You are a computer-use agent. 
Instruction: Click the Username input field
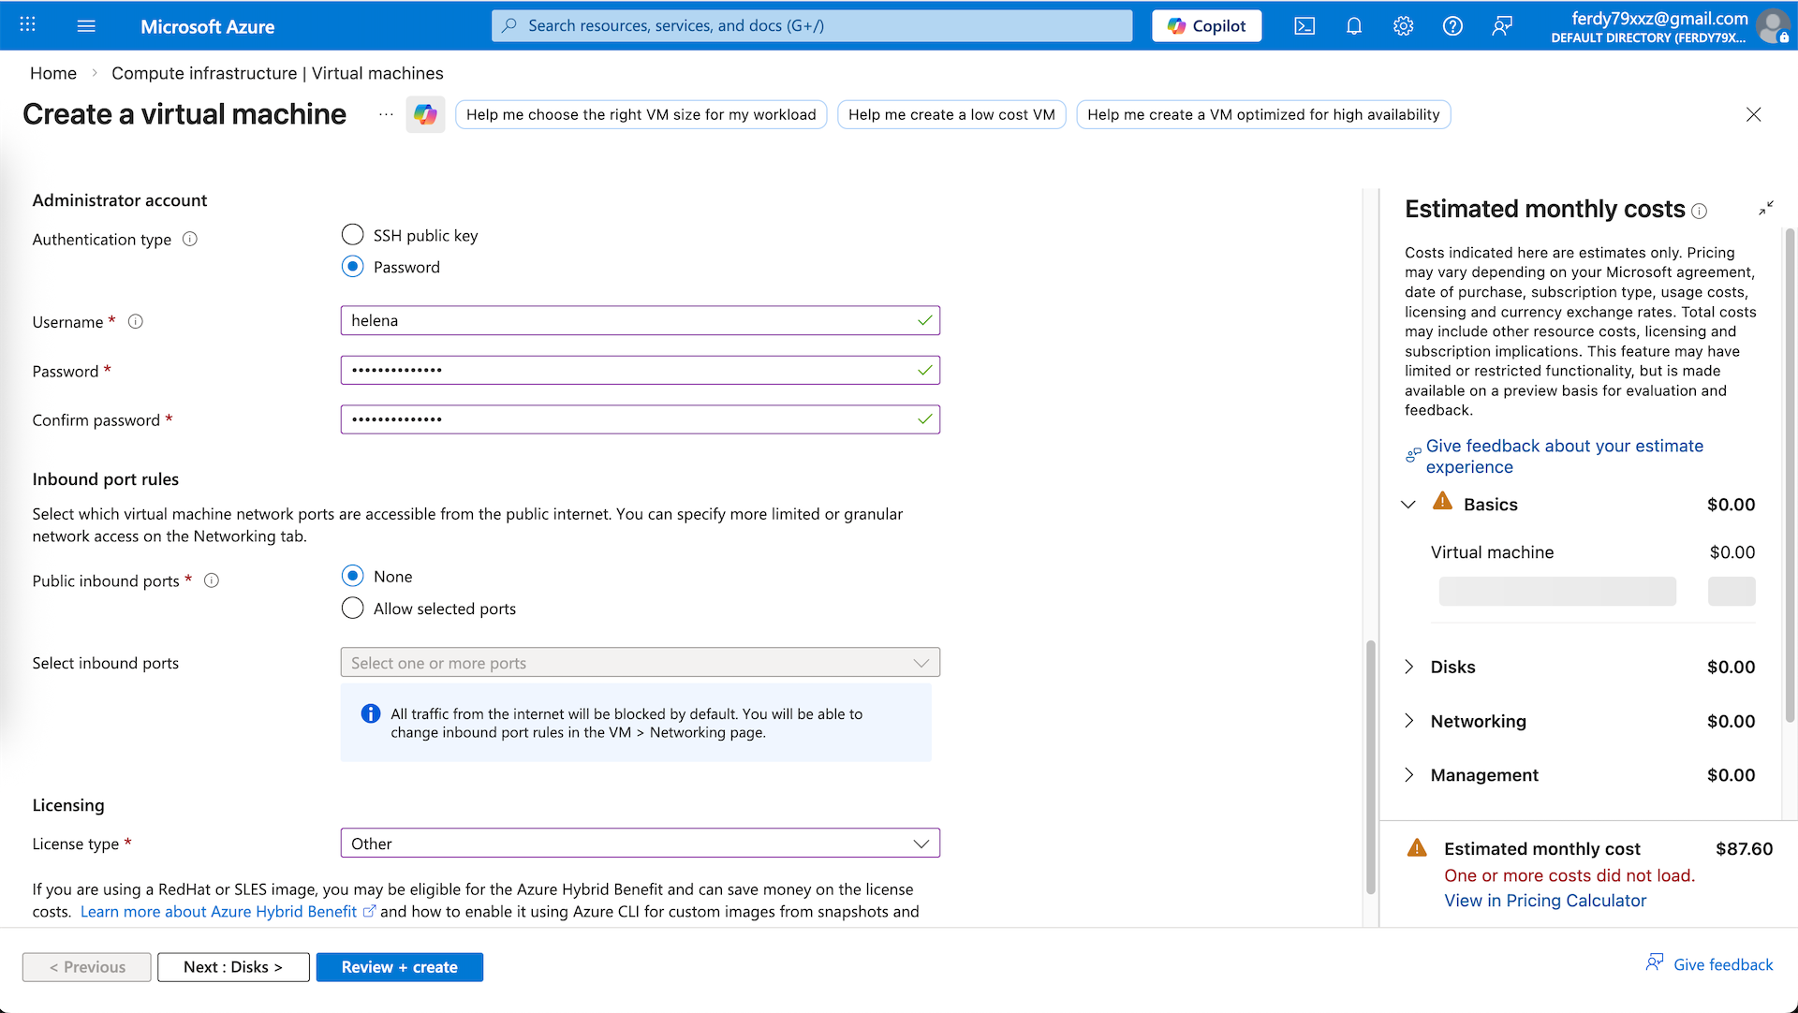coord(627,320)
